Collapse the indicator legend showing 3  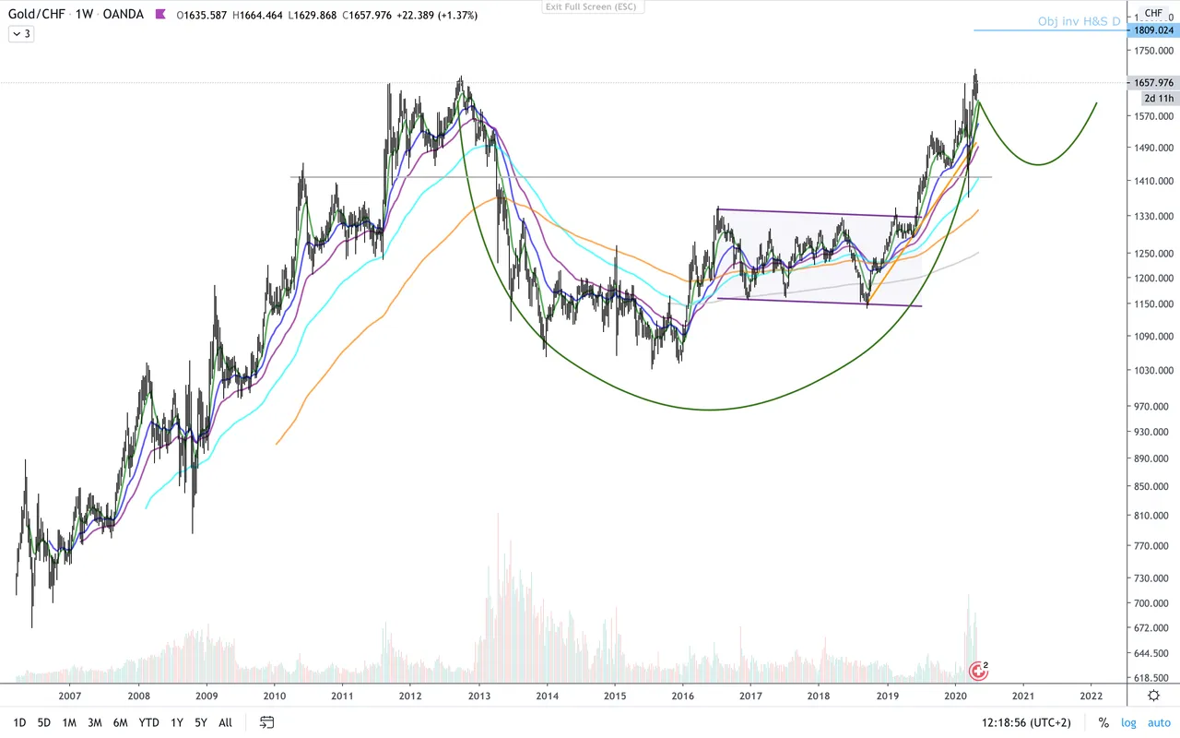(20, 33)
